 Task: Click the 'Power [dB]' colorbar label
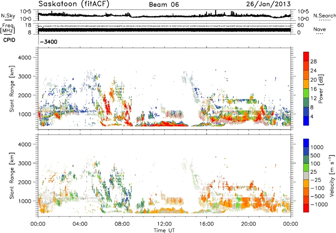pos(320,89)
